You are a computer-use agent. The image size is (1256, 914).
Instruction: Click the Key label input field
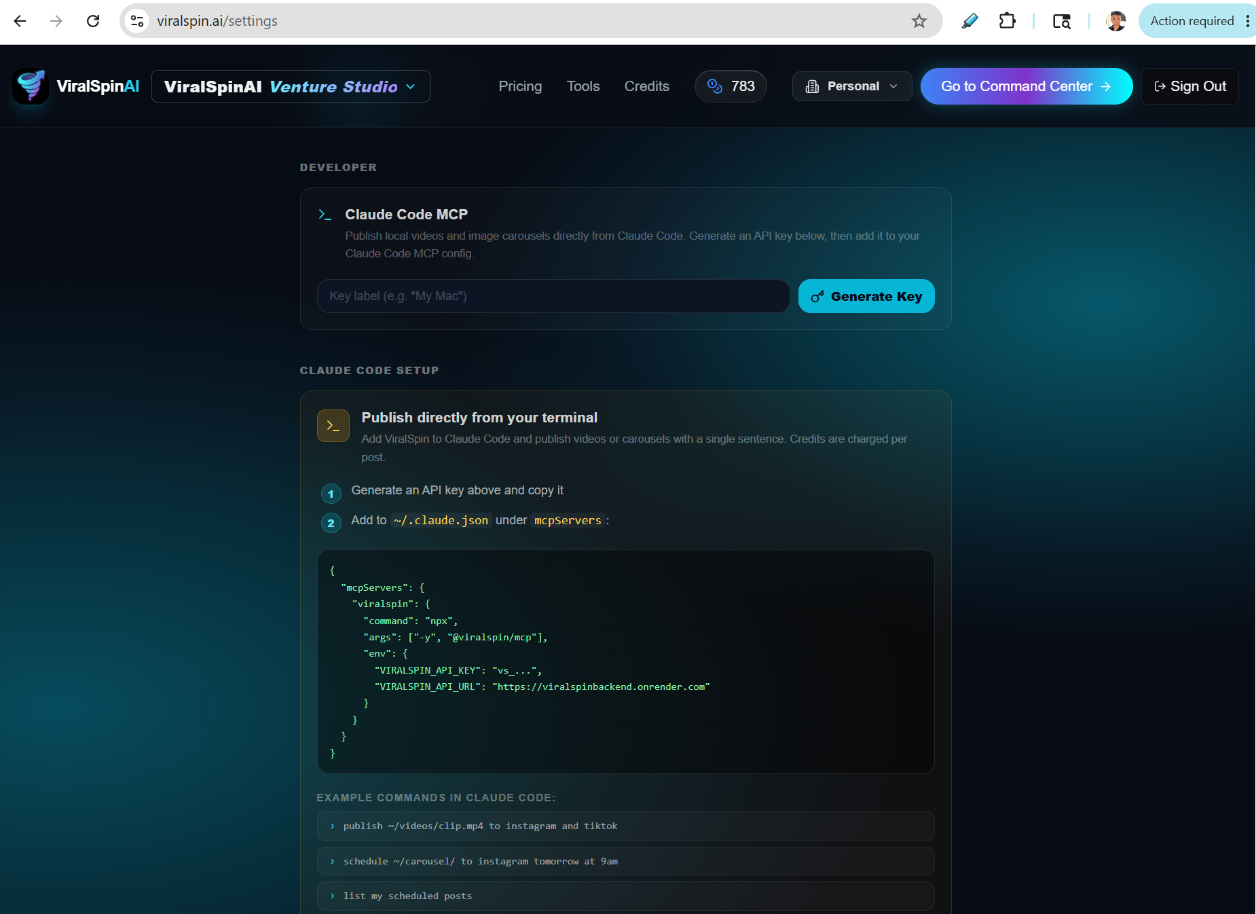coord(553,296)
